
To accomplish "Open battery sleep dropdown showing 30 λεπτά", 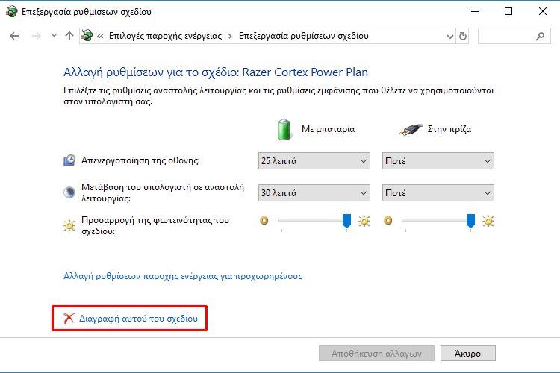I will coord(314,193).
